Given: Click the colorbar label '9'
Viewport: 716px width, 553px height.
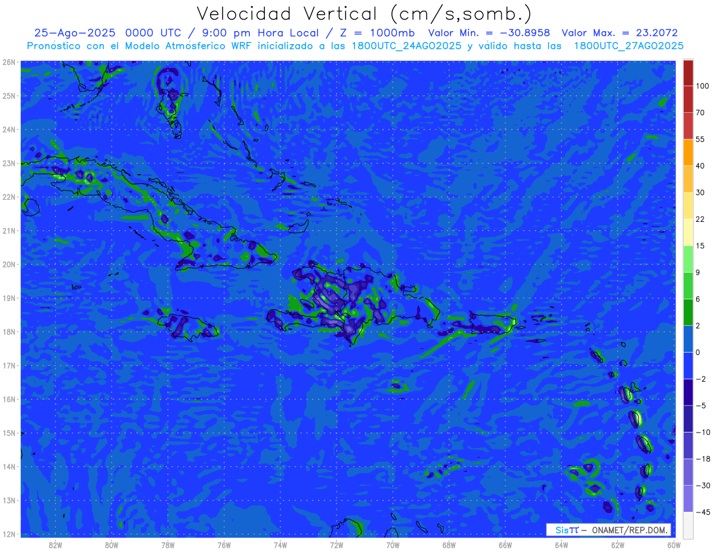Looking at the screenshot, I should pos(699,272).
